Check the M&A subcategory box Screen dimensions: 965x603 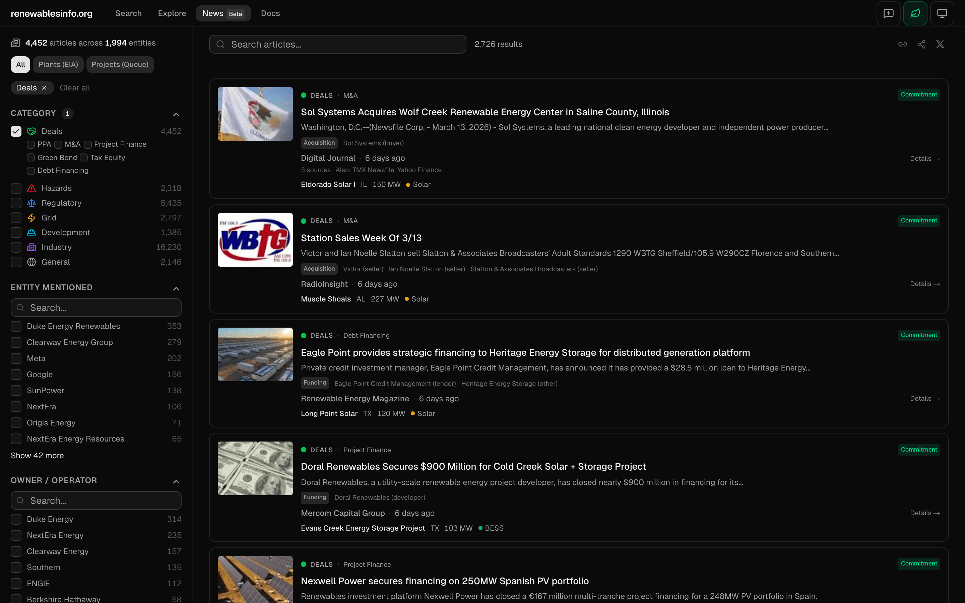pos(58,144)
